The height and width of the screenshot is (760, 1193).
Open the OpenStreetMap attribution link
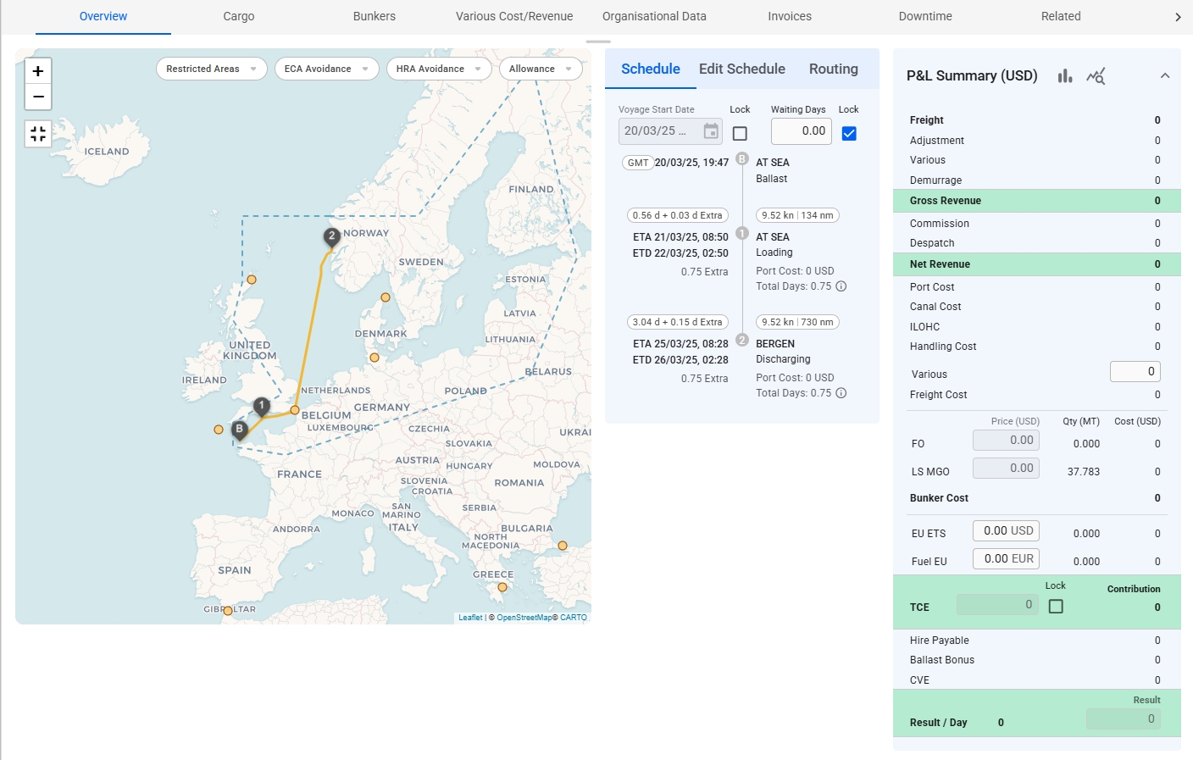524,618
